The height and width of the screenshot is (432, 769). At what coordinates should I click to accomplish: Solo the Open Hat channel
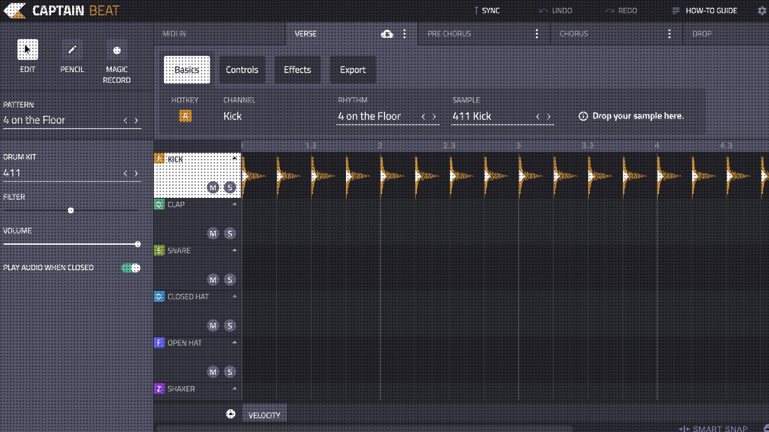[229, 372]
